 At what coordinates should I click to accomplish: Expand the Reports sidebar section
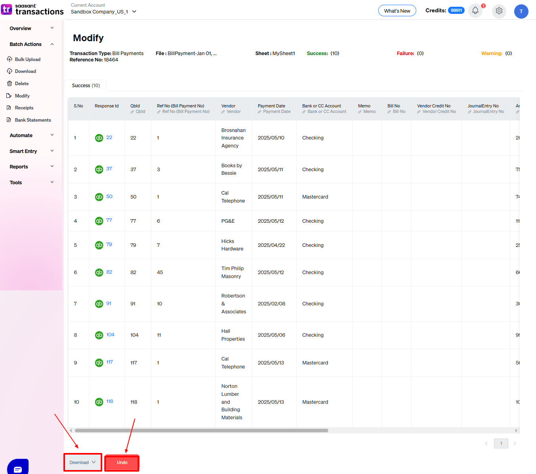(32, 167)
